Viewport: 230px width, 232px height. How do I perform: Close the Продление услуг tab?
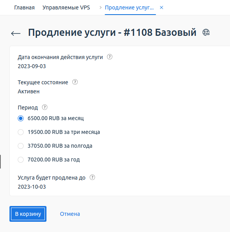click(161, 7)
